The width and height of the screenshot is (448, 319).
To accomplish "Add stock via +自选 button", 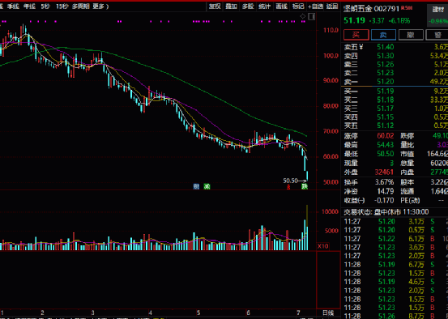I will click(315, 6).
